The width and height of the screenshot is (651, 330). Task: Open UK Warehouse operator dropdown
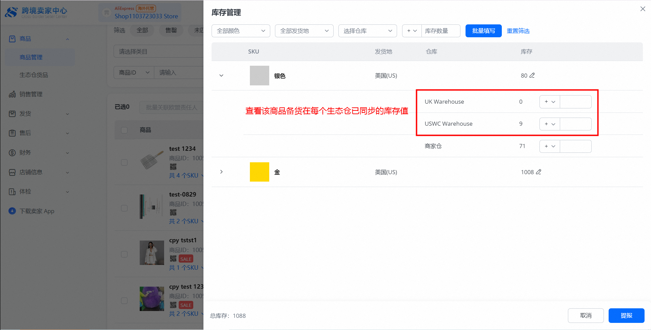tap(550, 102)
